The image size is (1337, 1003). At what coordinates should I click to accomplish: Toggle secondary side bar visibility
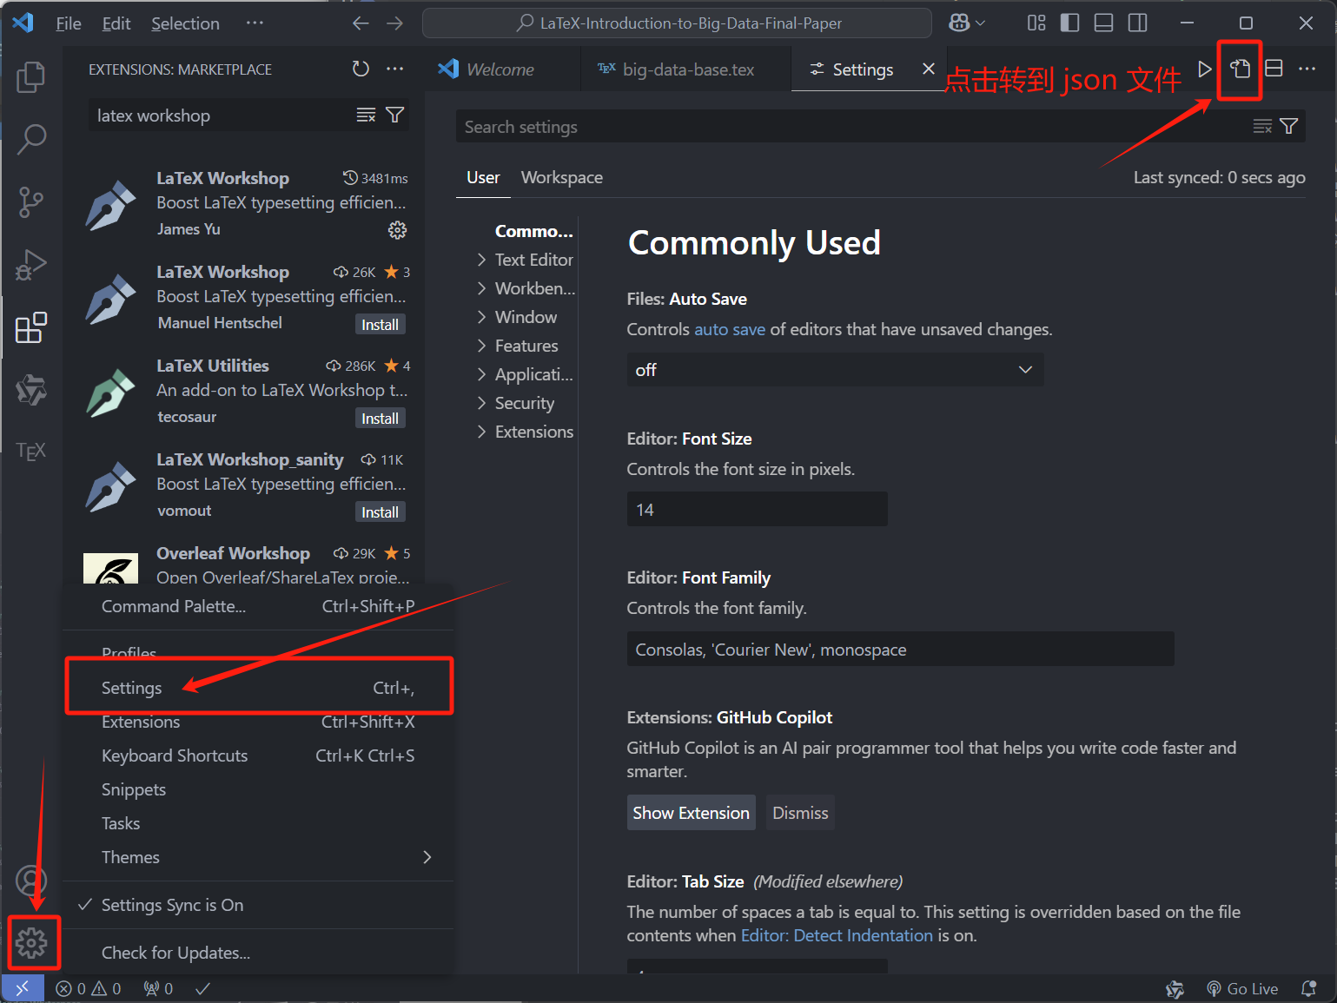coord(1138,23)
